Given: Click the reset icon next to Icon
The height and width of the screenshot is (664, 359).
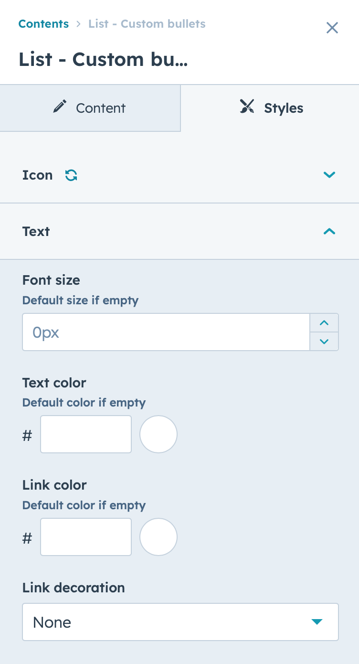Looking at the screenshot, I should tap(71, 175).
